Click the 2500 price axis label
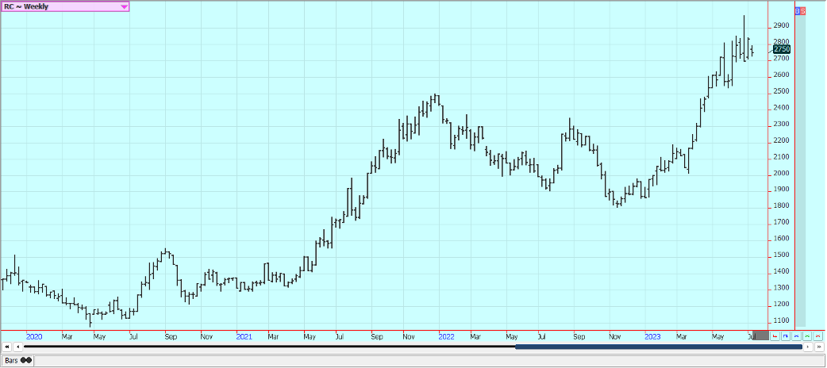The width and height of the screenshot is (827, 368). [782, 91]
